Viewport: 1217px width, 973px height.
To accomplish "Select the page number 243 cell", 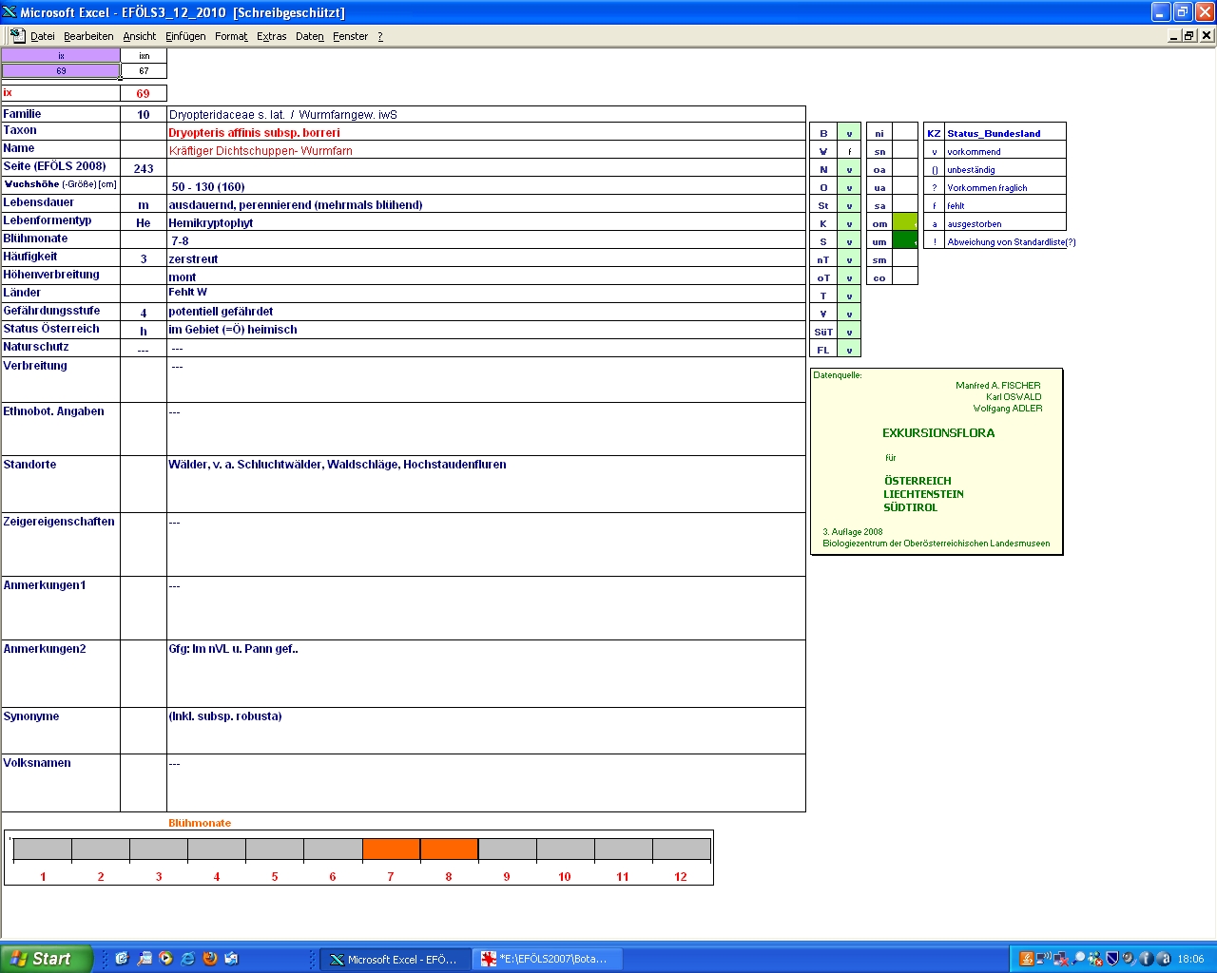I will (144, 168).
